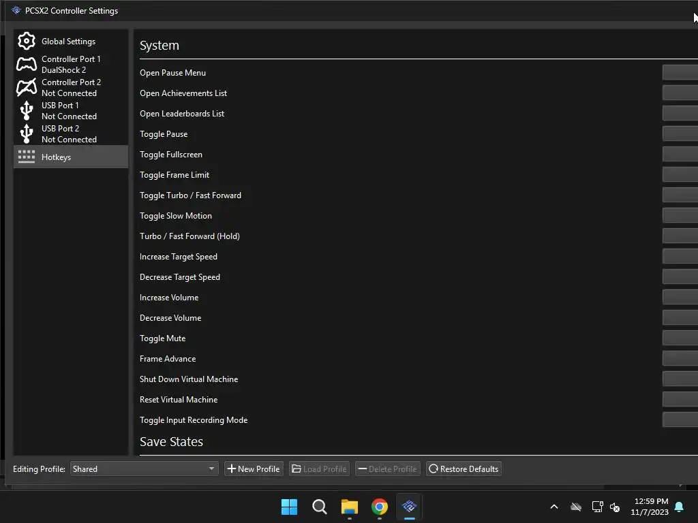Click the binding button for Decrease Volume
Screen dimensions: 698x523
(x=680, y=317)
